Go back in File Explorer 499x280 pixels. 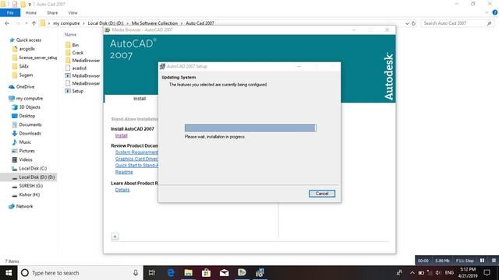[x=7, y=23]
